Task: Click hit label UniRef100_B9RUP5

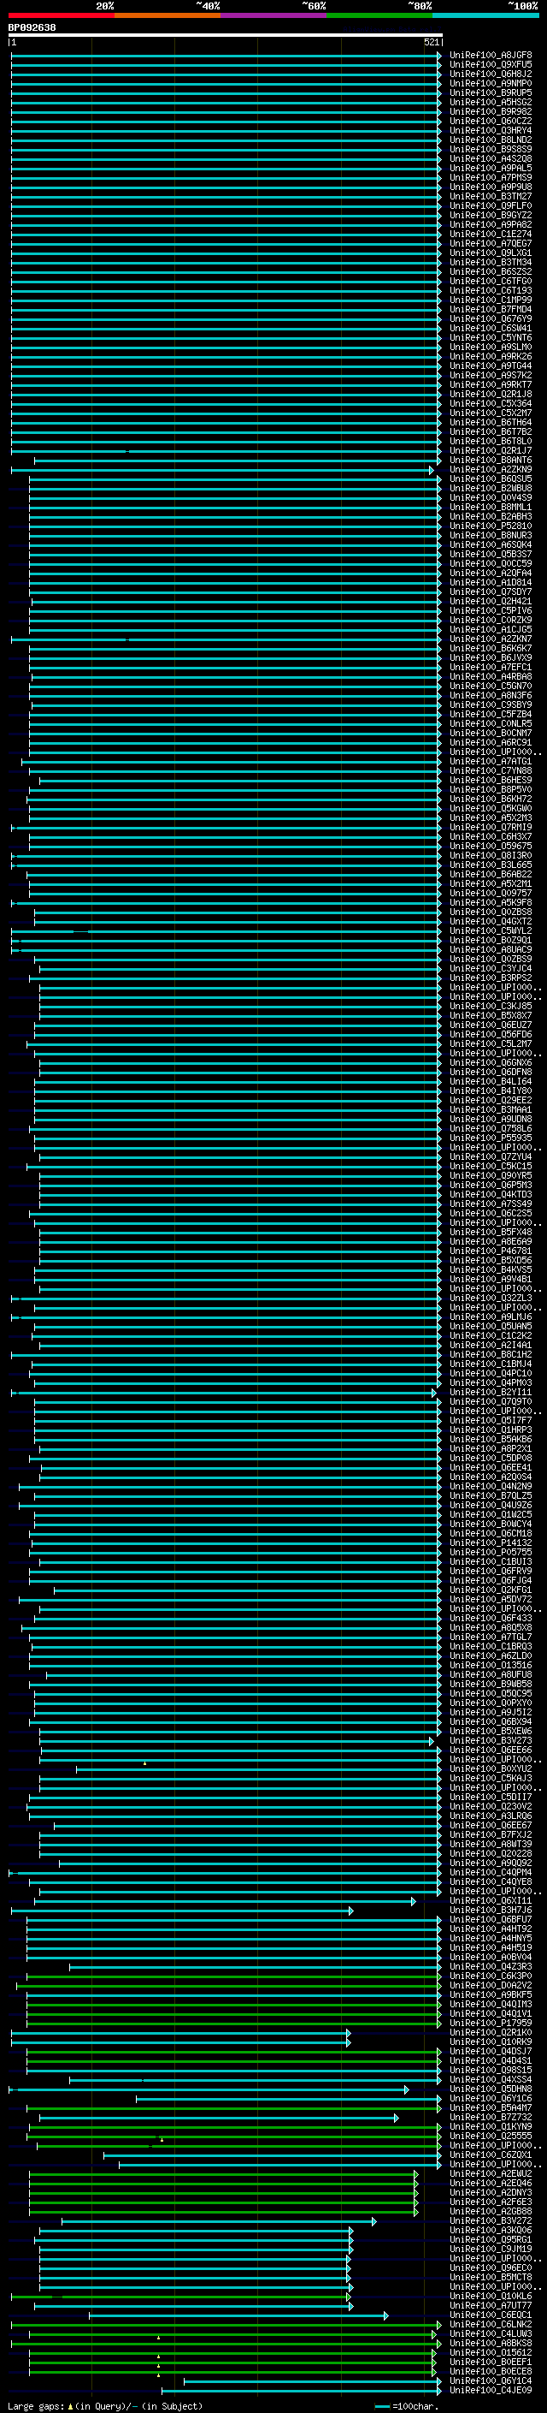Action: (491, 92)
